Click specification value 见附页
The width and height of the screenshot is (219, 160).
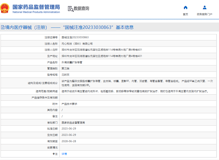pyautogui.click(x=65, y=75)
